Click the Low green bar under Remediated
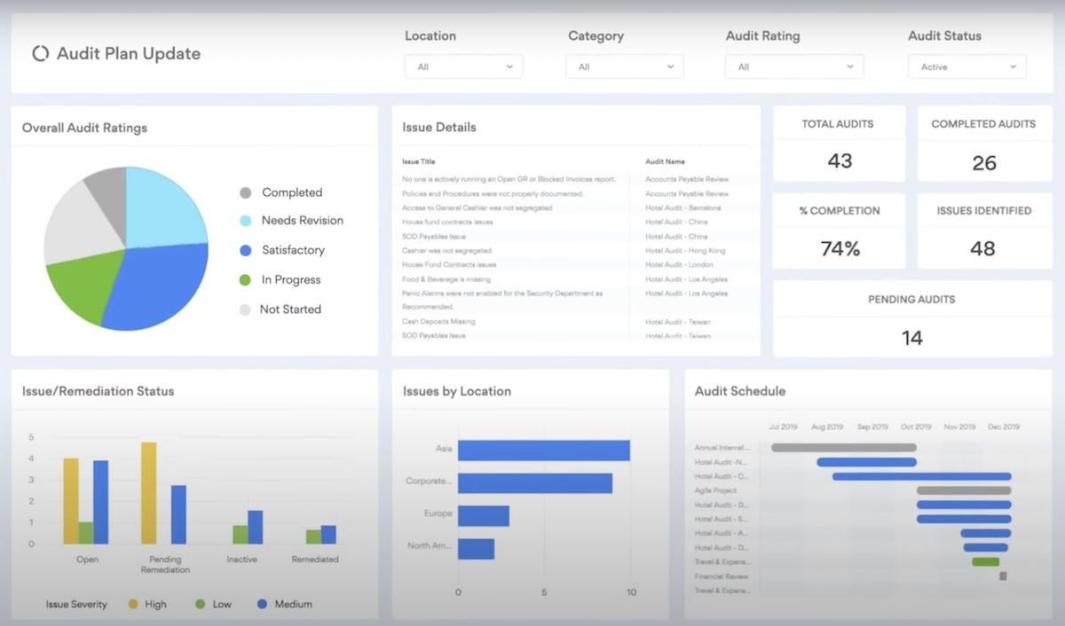Image resolution: width=1065 pixels, height=626 pixels. tap(313, 537)
